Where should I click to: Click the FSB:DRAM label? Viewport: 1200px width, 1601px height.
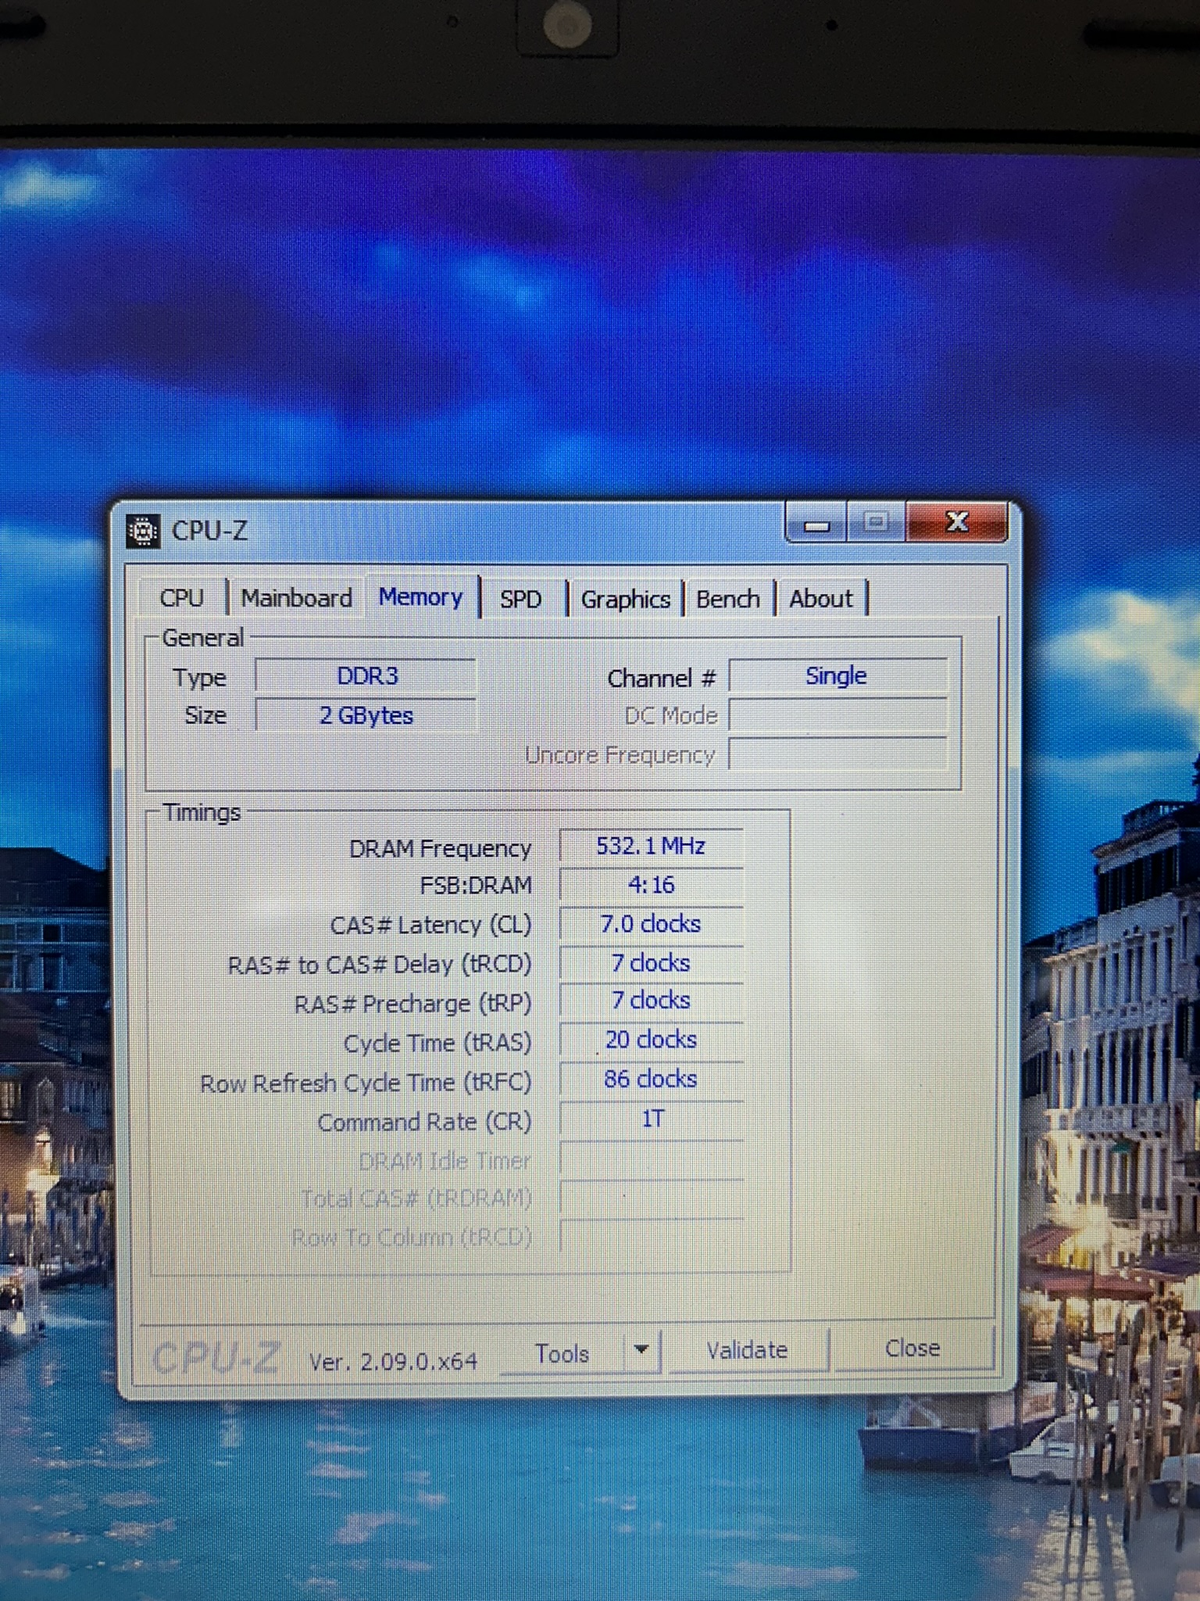[476, 886]
